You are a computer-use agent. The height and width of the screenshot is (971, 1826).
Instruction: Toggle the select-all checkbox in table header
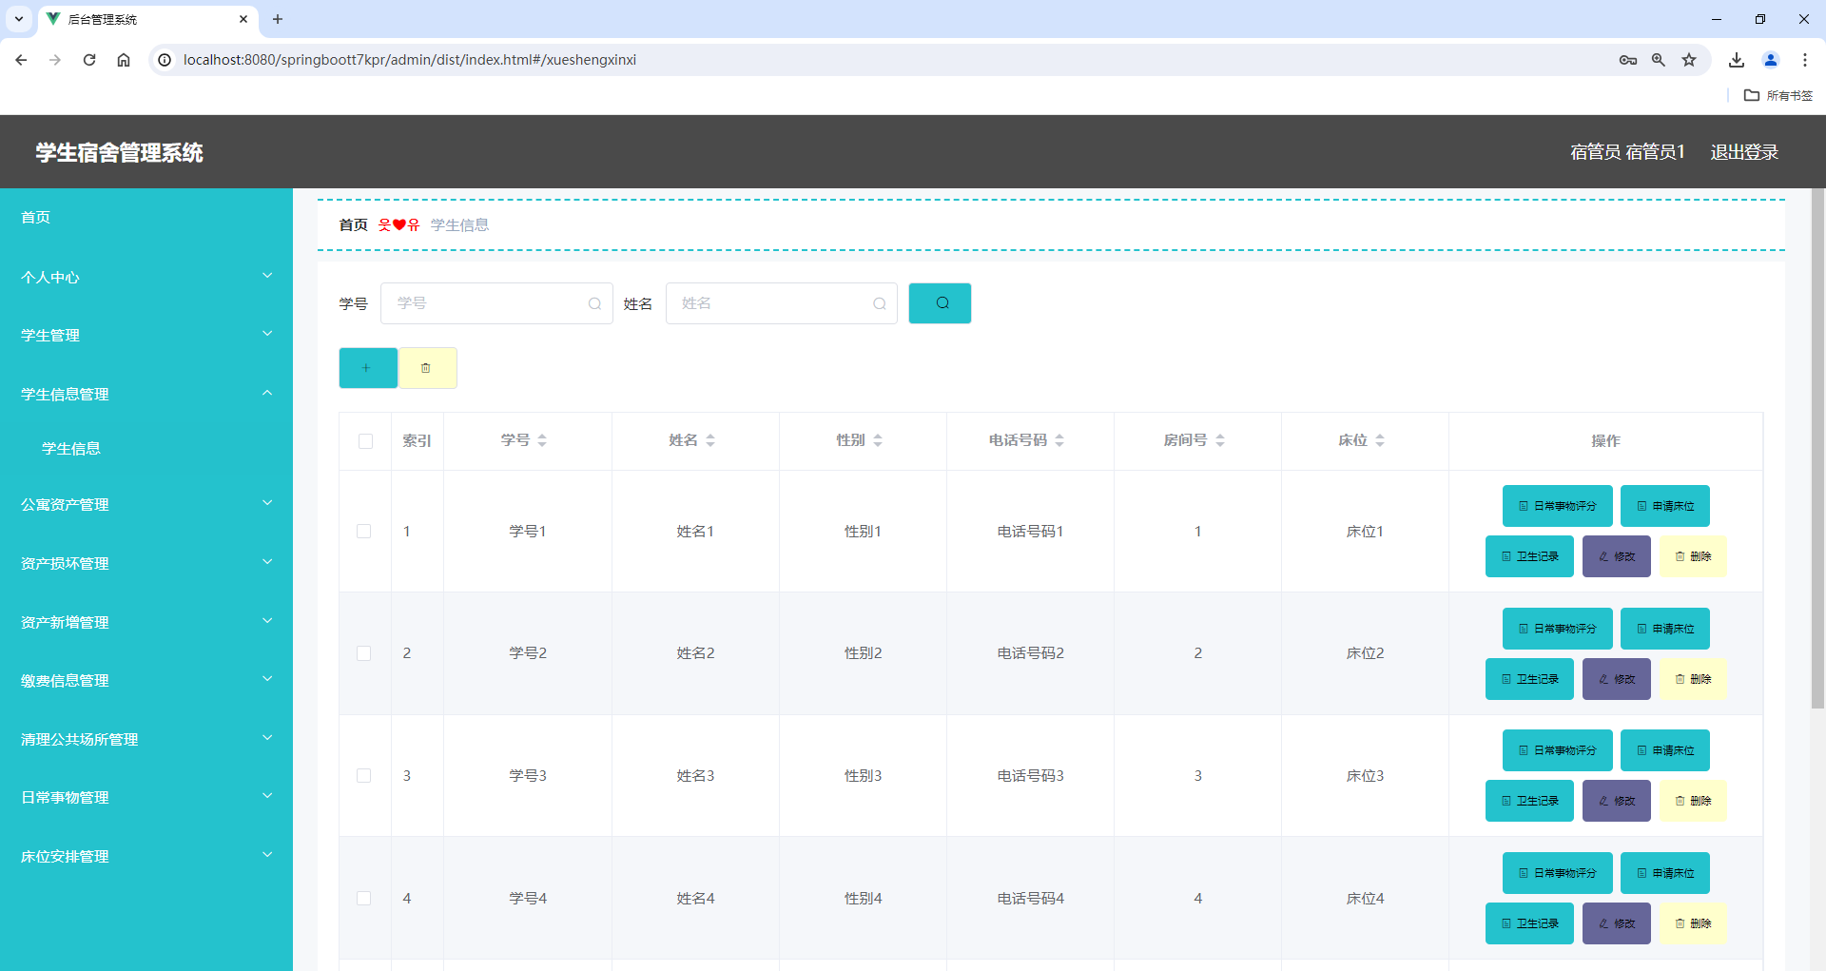(365, 441)
